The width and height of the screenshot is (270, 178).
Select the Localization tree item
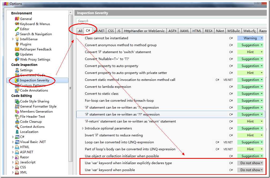pyautogui.click(x=29, y=132)
